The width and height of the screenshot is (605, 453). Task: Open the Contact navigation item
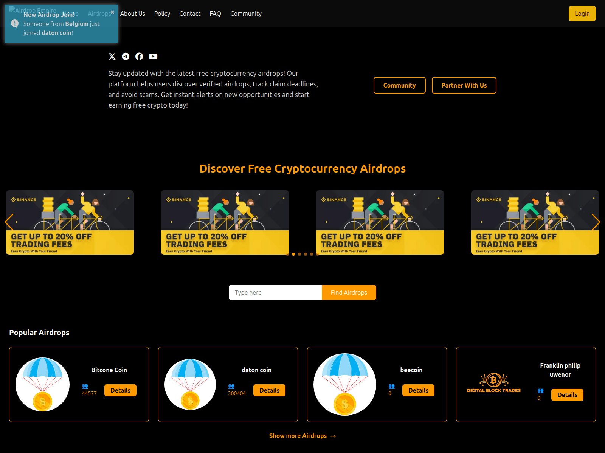(x=190, y=14)
